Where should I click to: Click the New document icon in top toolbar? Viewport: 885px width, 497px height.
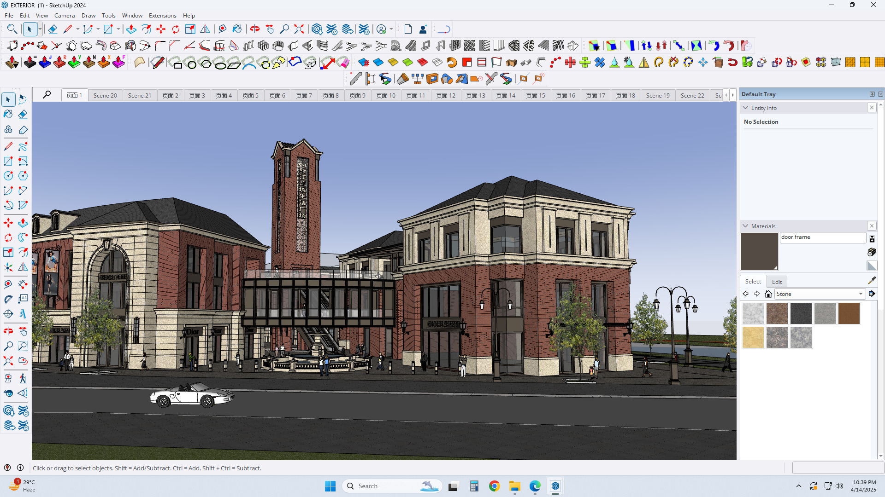tap(408, 29)
